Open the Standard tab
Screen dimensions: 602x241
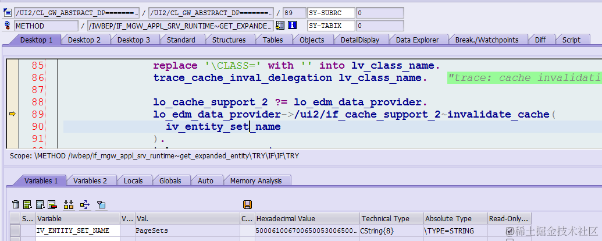(x=181, y=40)
